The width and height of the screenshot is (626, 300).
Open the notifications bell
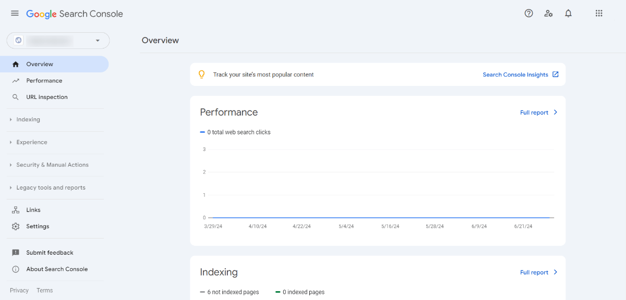[569, 14]
